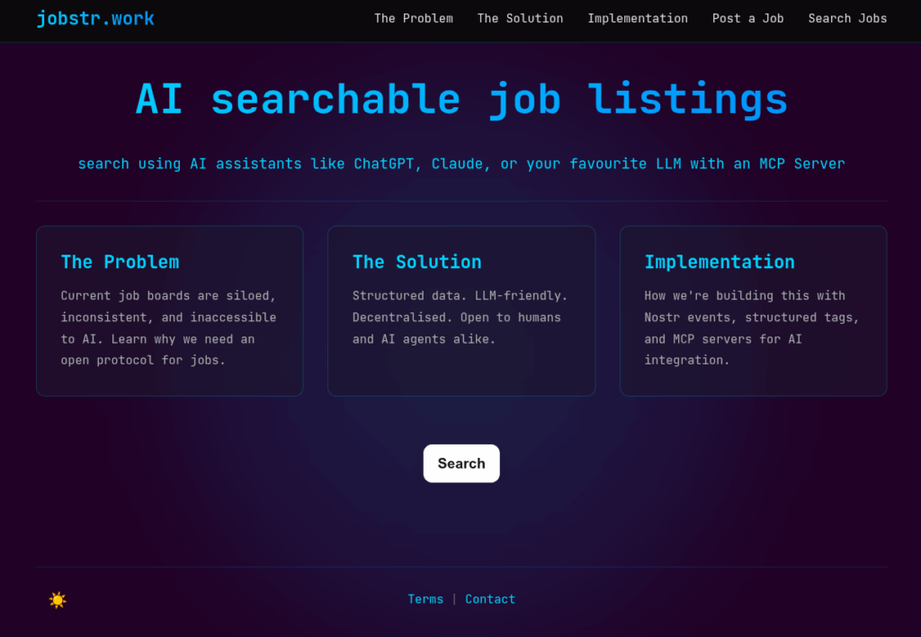Open "The Solution" card
The width and height of the screenshot is (921, 637).
461,310
